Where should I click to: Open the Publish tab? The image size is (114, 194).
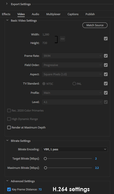pos(90,14)
